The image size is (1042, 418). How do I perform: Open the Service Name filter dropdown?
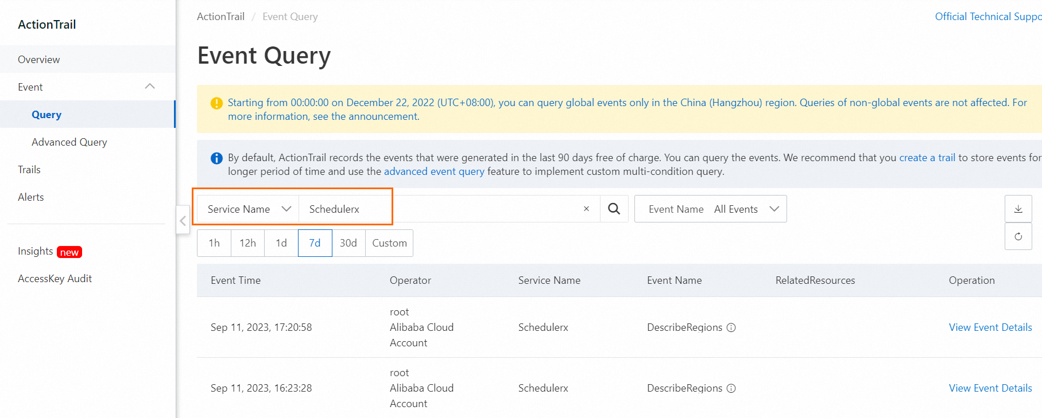click(x=248, y=209)
